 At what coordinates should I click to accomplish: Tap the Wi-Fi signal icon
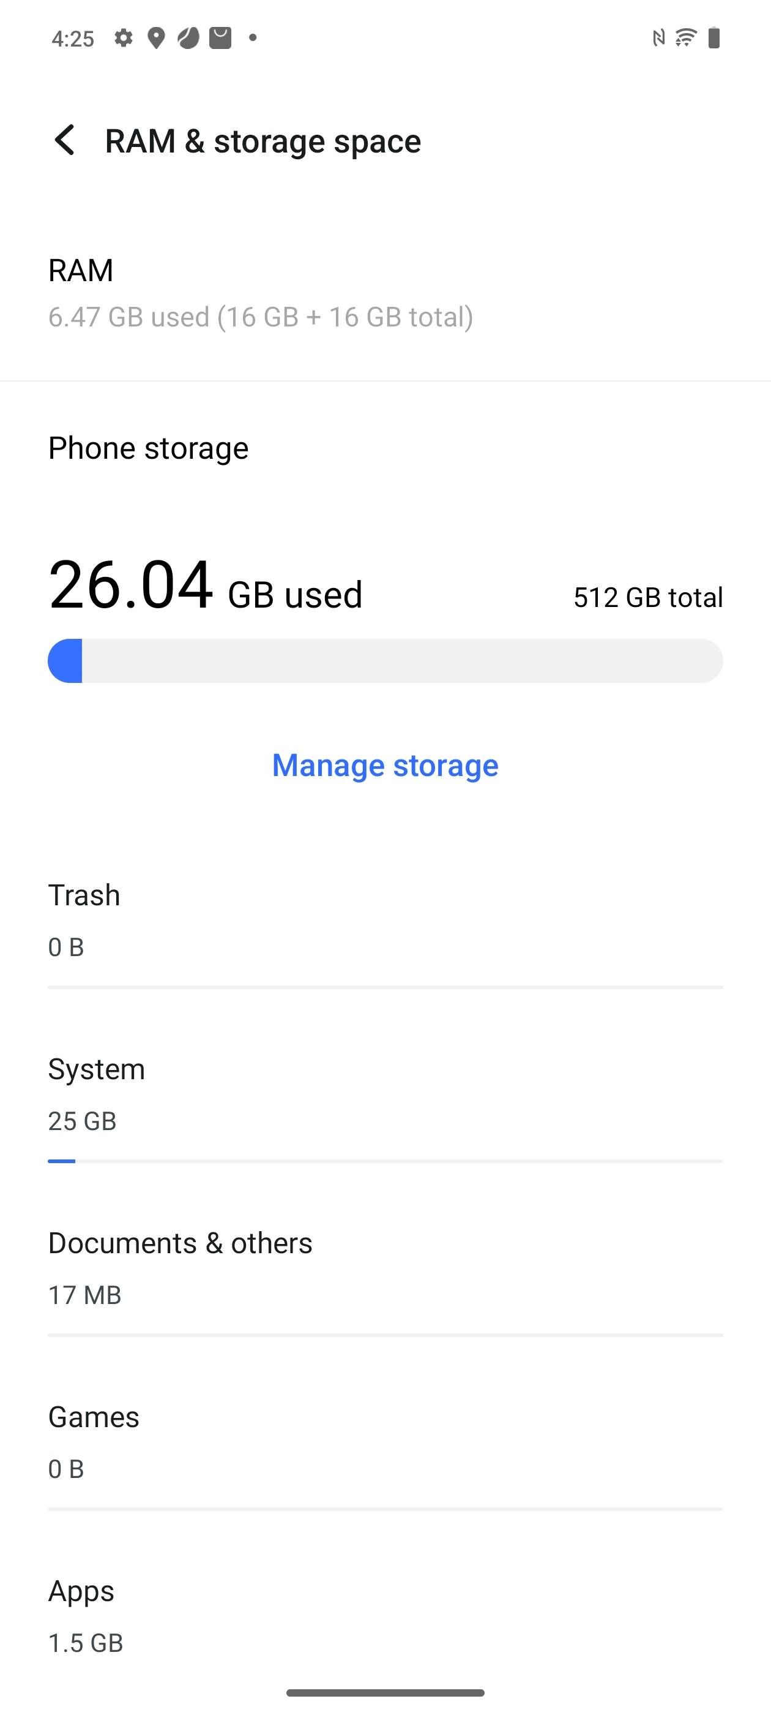pos(685,38)
